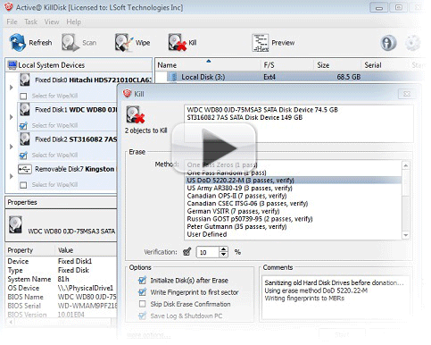Uncheck Select for Wipe/Kill under Fixed Disk1
The image size is (431, 345).
23,125
